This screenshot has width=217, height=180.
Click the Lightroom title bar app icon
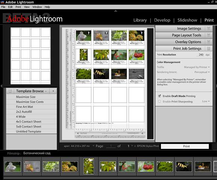[x=2, y=2]
